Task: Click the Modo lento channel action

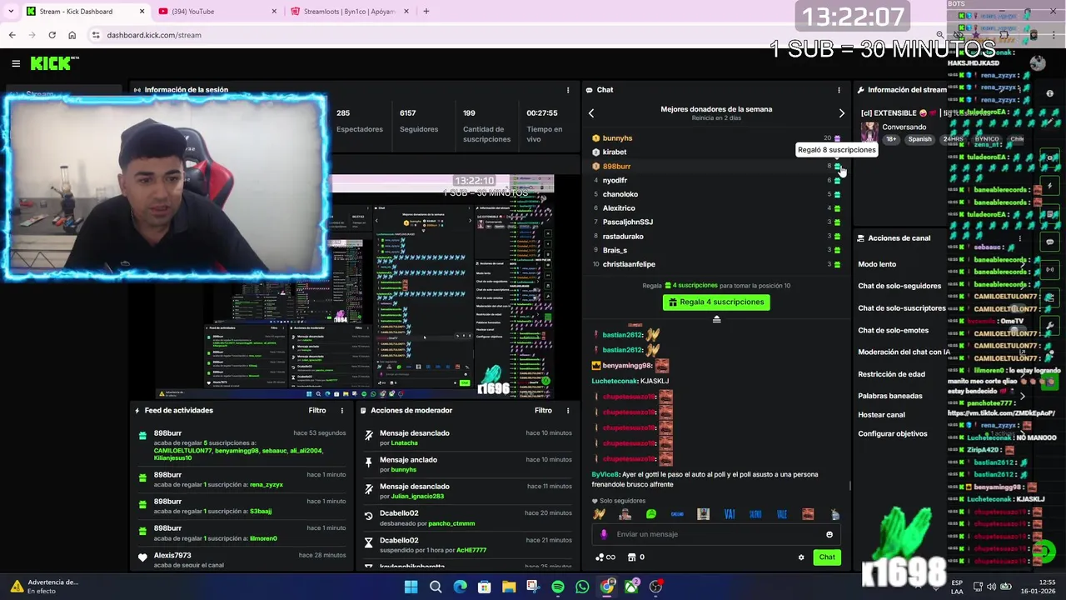Action: pos(877,264)
